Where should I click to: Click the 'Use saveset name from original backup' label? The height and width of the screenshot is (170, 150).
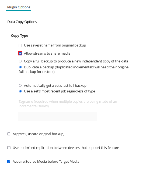point(55,45)
